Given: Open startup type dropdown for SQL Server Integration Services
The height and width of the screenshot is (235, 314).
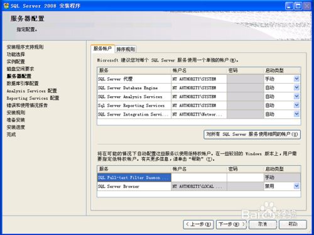Looking at the screenshot, I should [296, 114].
